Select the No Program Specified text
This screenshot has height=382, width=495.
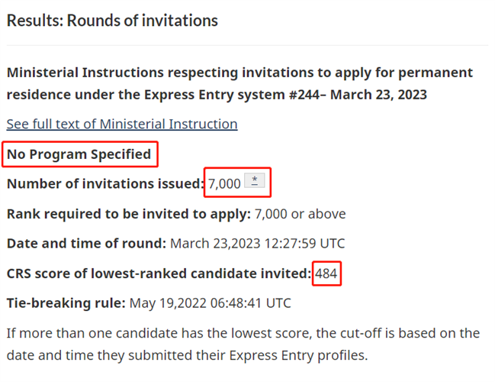79,154
